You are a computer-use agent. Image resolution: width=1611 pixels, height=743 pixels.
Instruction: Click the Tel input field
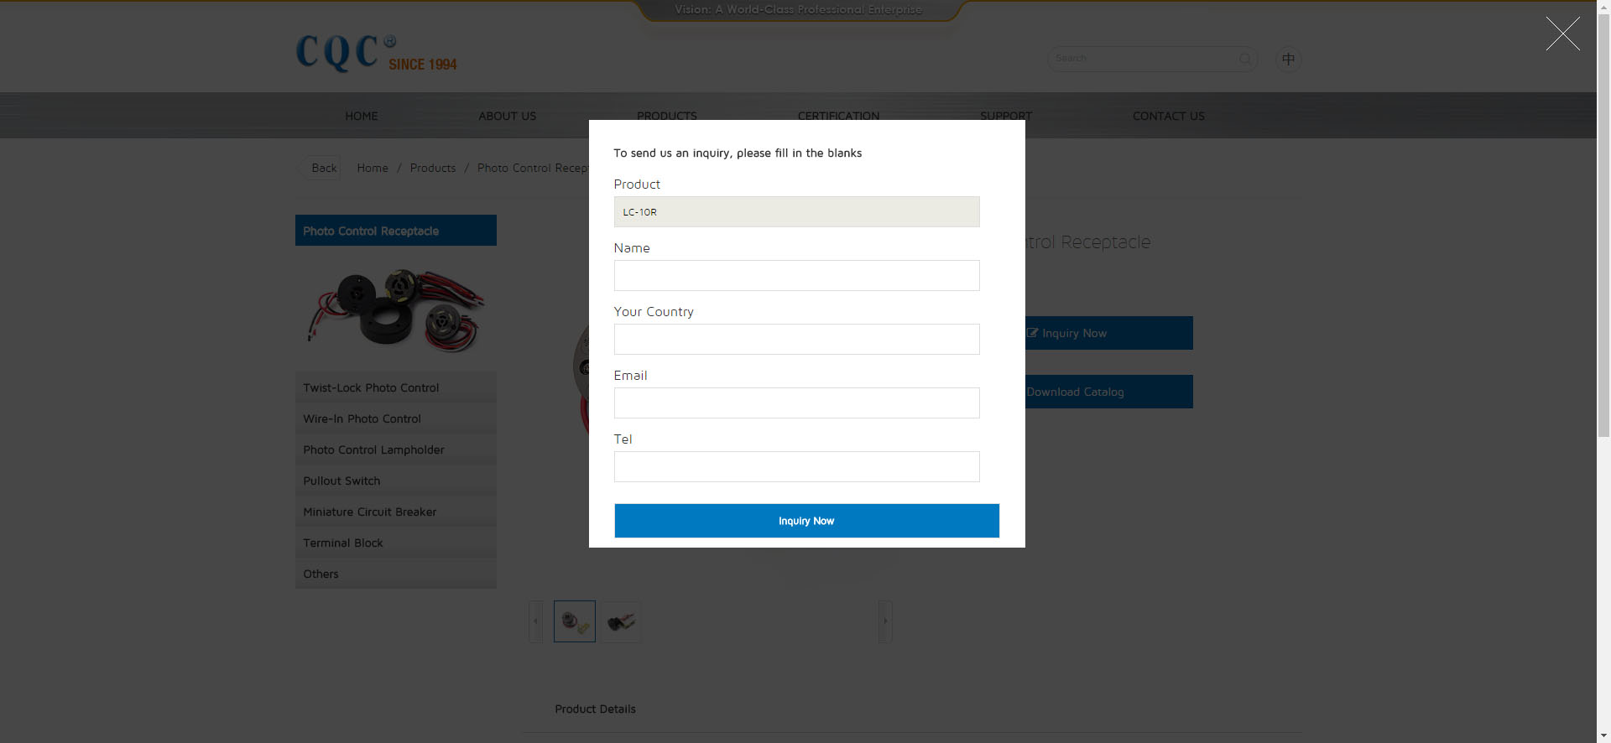point(796,467)
